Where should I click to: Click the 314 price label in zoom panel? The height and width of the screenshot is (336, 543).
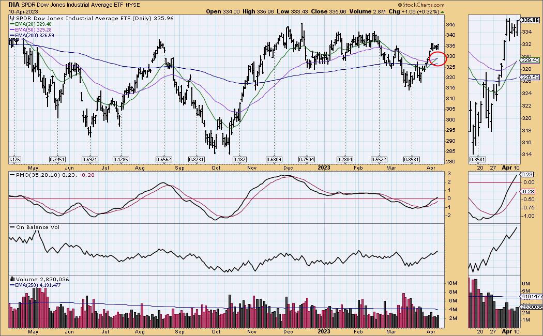click(526, 155)
